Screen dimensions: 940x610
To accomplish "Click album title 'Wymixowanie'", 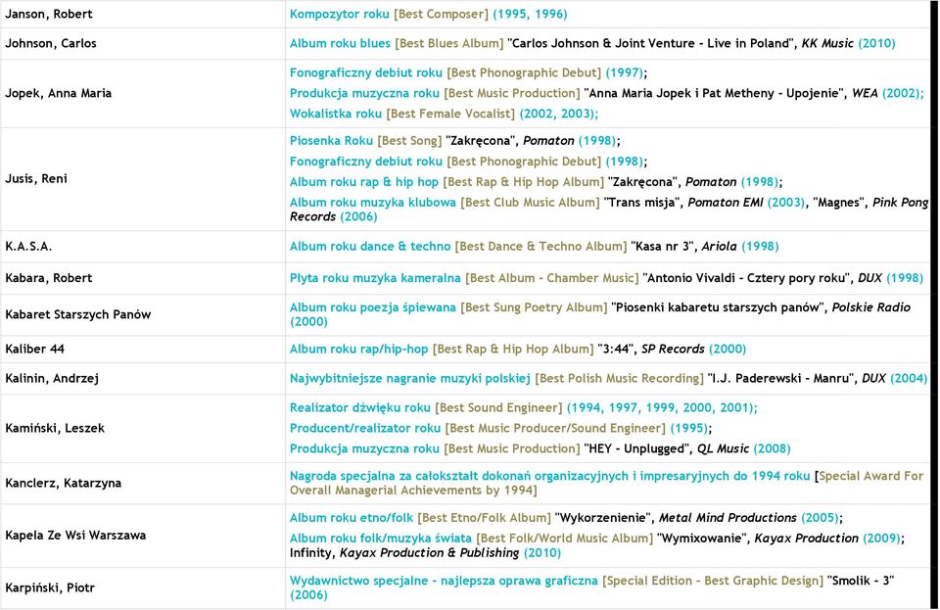I will pyautogui.click(x=703, y=539).
